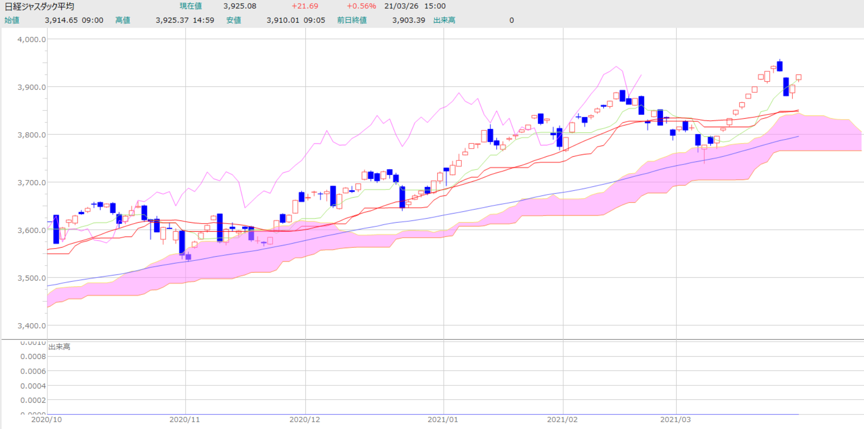The width and height of the screenshot is (864, 429).
Task: Click the opening price 3,914.65
Action: pos(61,20)
